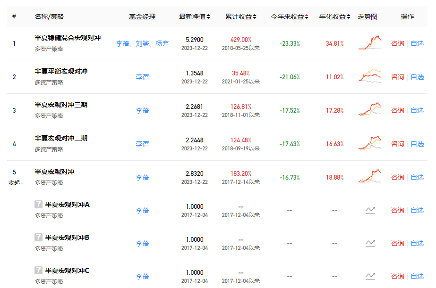Select year-to-date return -17.43%

click(x=290, y=144)
